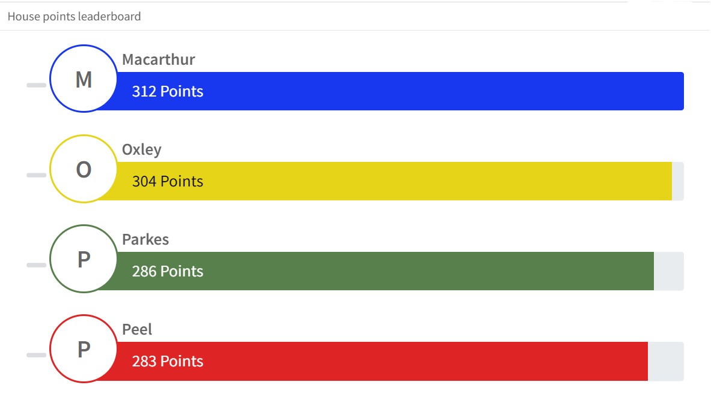Click the Peel house name label
Screen dimensions: 711x400
[x=137, y=329]
